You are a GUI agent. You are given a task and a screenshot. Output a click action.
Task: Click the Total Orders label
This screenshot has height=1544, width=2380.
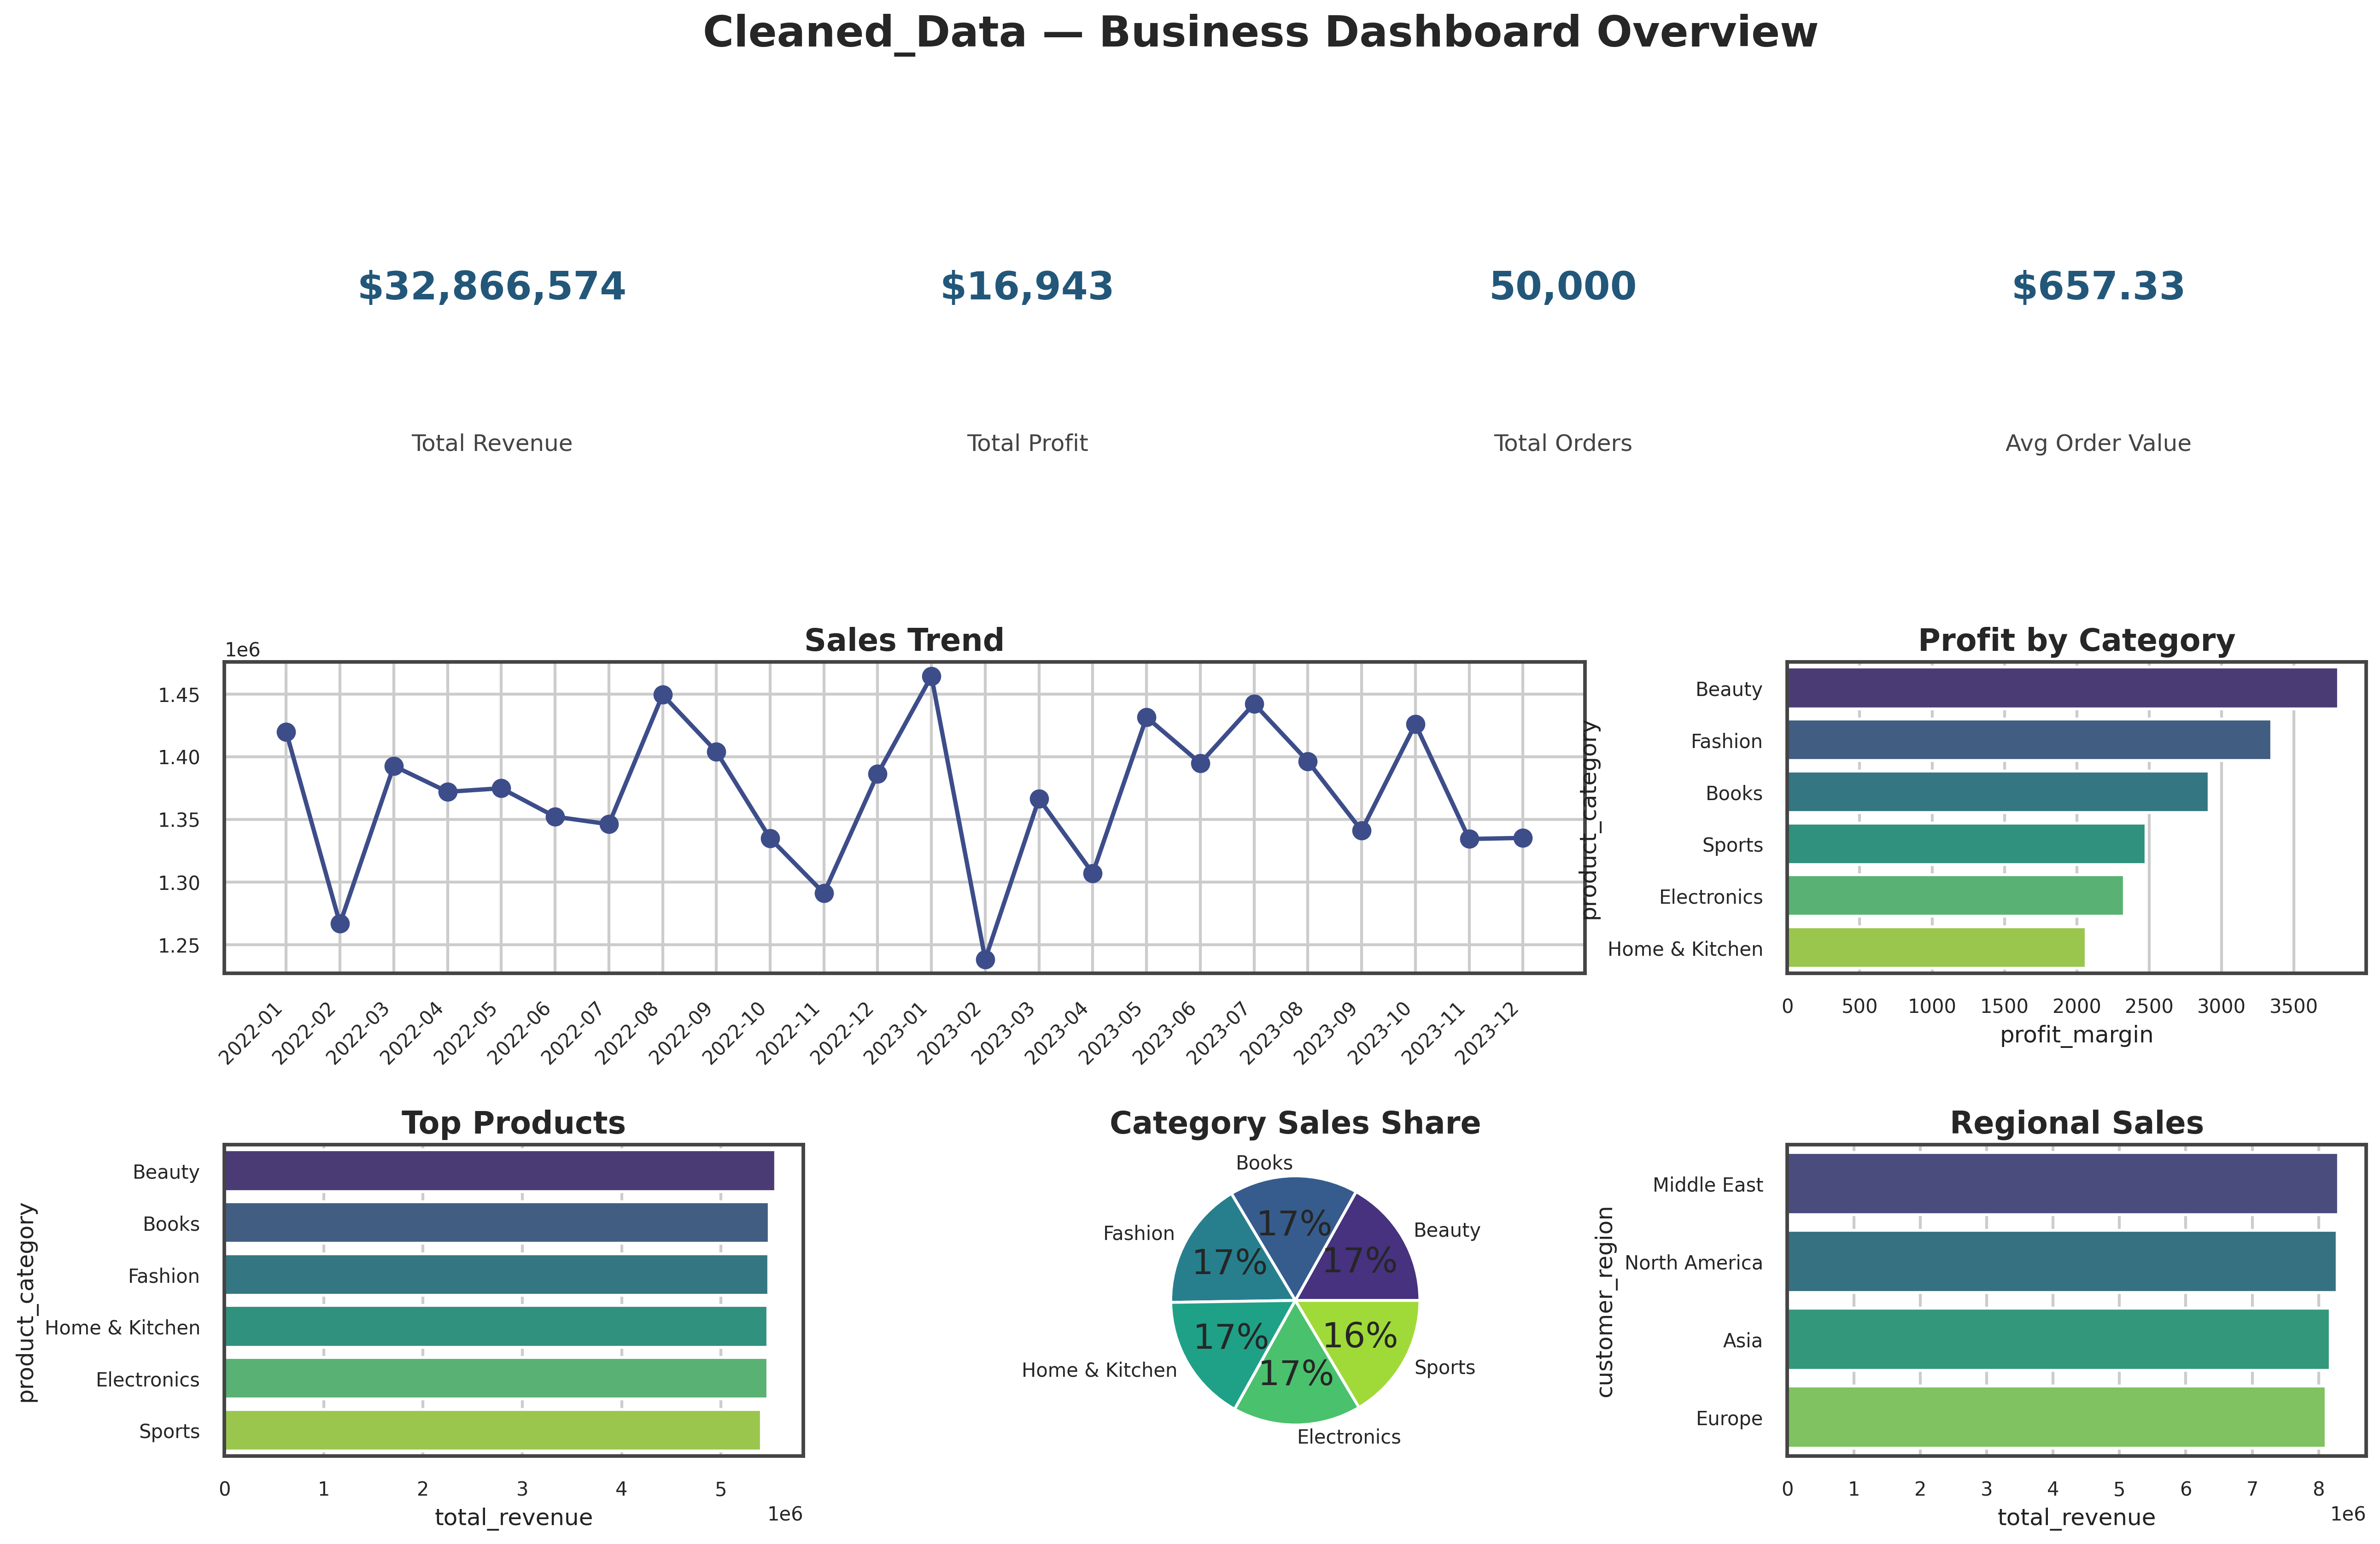(1563, 443)
